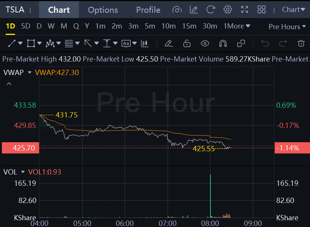Select the 2m interval
The width and height of the screenshot is (310, 227).
click(x=116, y=26)
